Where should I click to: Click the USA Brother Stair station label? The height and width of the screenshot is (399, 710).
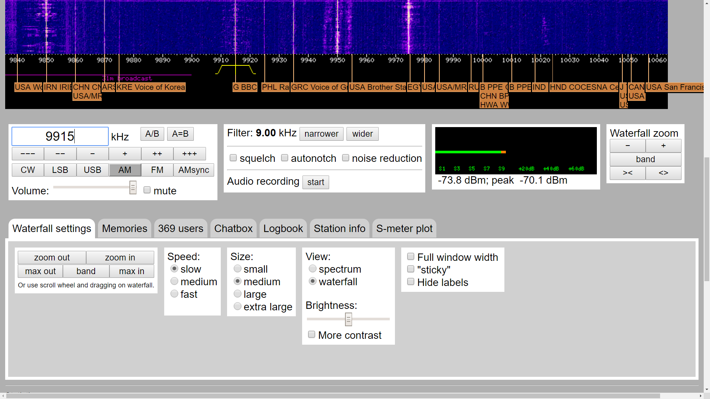378,87
